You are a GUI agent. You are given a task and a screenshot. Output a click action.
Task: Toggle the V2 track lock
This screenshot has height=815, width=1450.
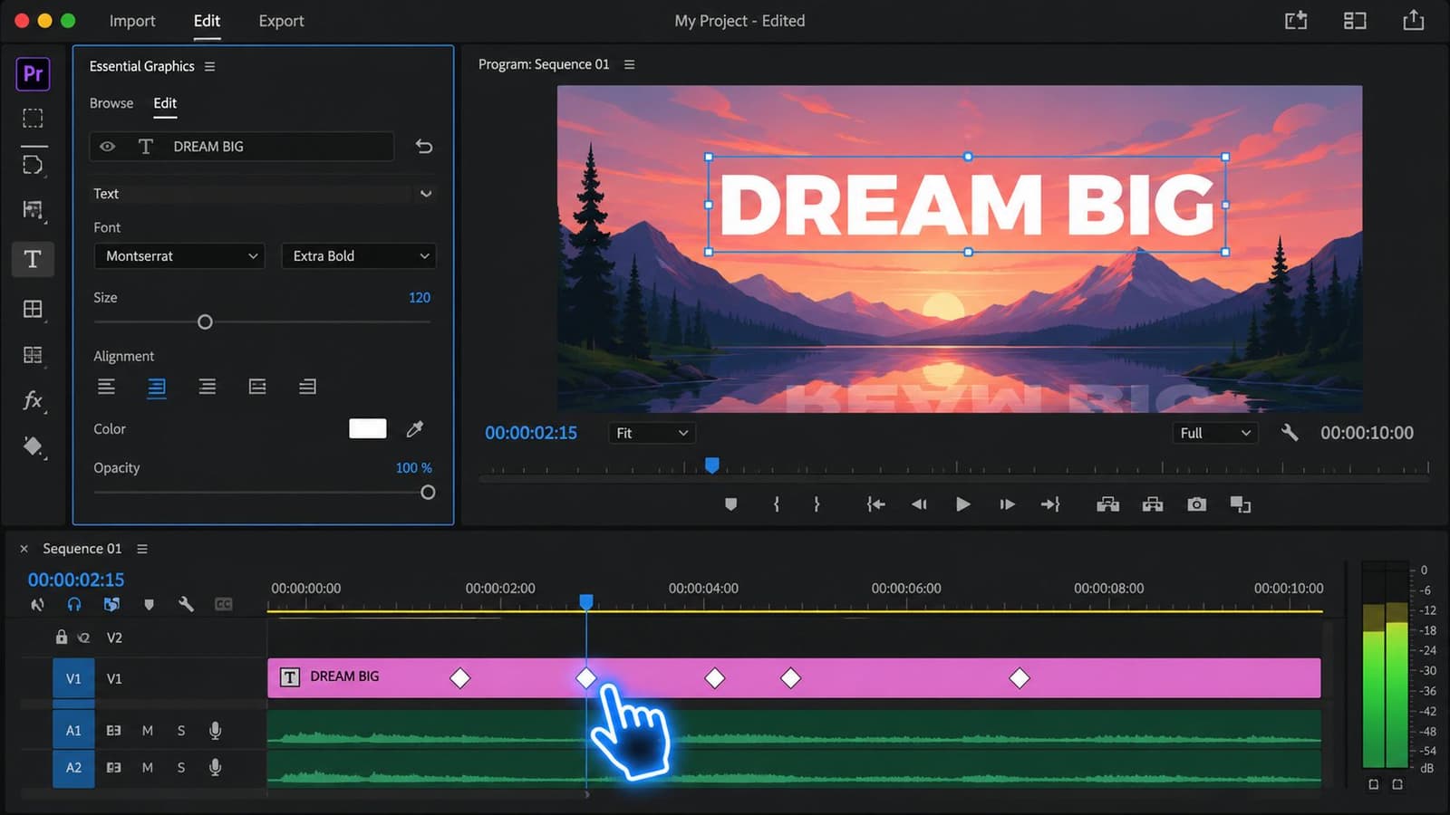click(62, 638)
